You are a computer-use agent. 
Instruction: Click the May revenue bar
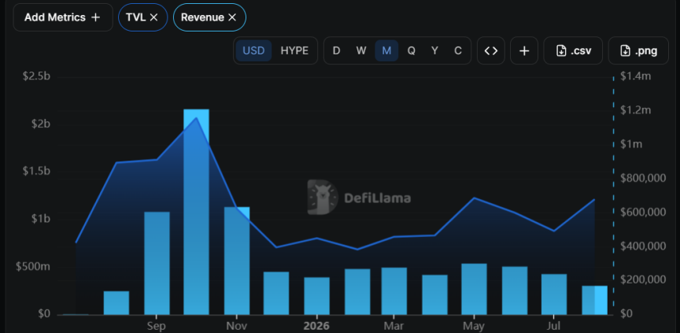coord(474,289)
